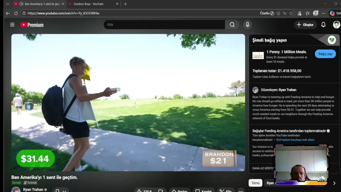Go back with the browser arrow

(x=8, y=13)
